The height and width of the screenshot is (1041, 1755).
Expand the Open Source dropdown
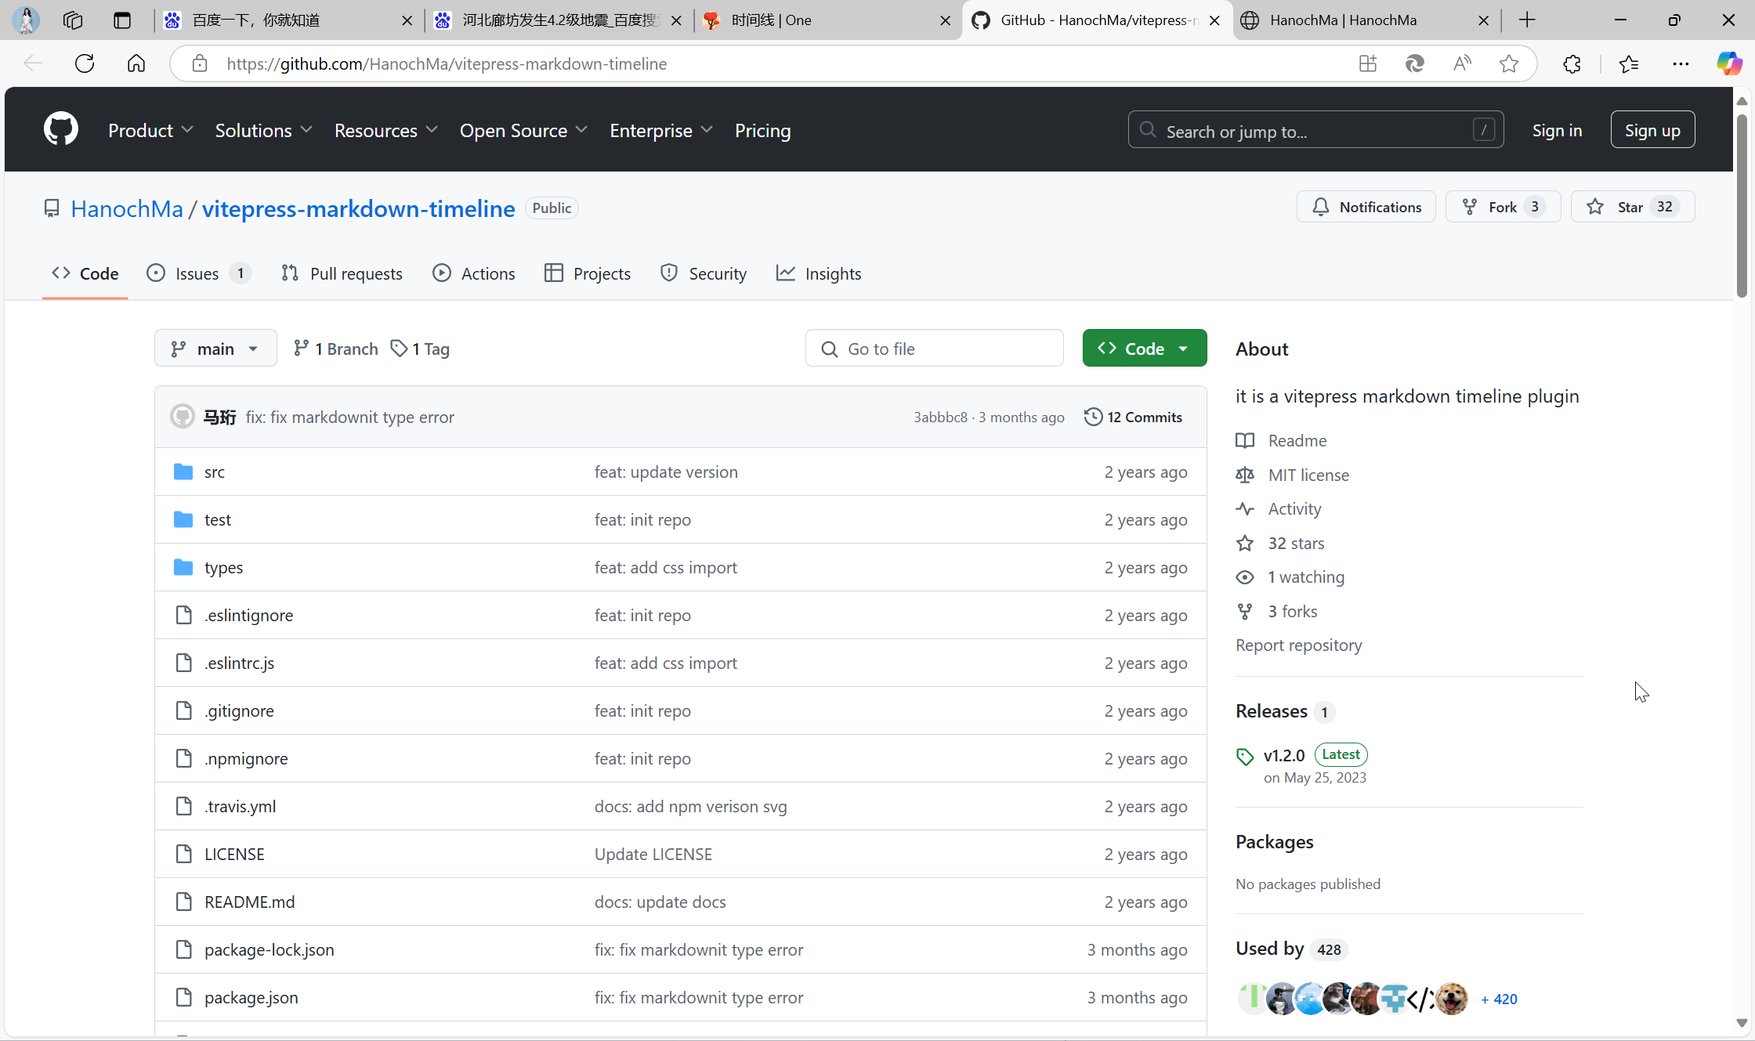523,130
